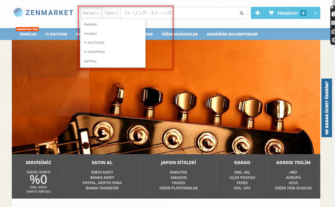This screenshot has width=335, height=207.
Task: Click FEDEX shipping text
Action: click(242, 183)
